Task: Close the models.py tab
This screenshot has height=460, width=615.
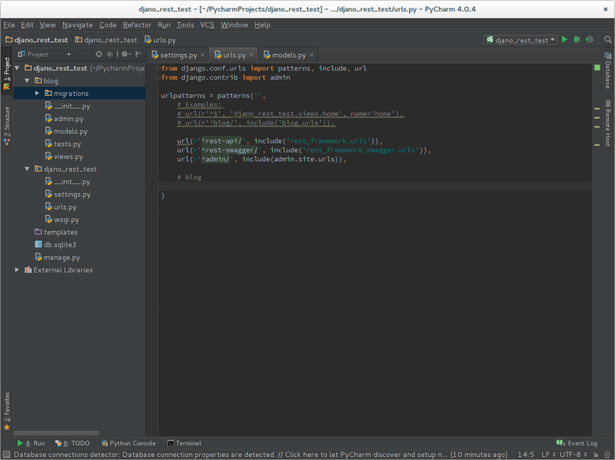Action: pos(312,55)
